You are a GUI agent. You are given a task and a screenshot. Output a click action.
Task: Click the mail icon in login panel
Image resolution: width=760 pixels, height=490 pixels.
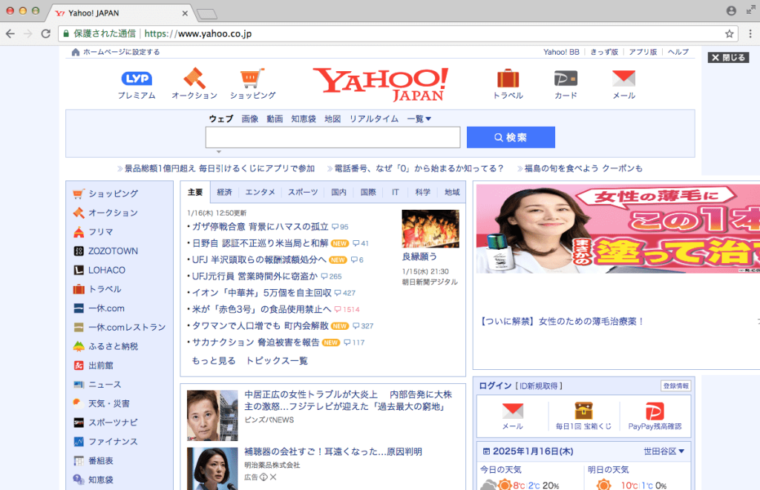click(512, 411)
